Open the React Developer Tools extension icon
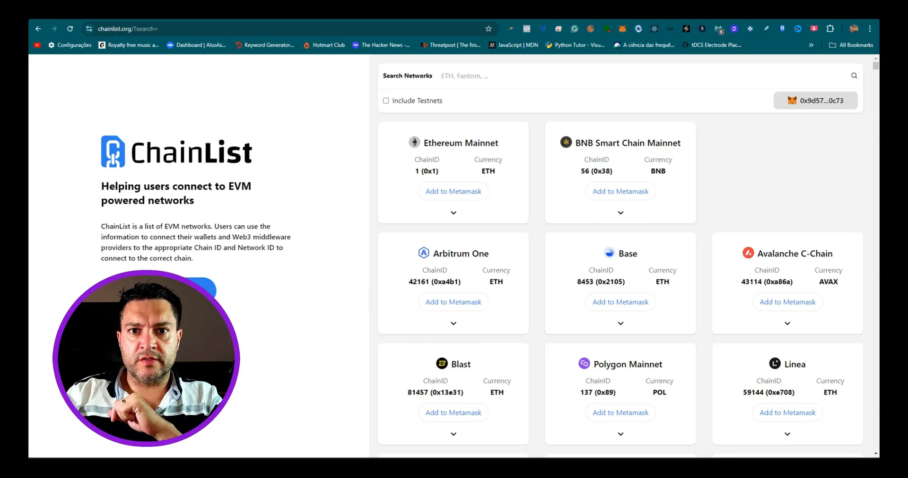The image size is (908, 478). point(655,29)
